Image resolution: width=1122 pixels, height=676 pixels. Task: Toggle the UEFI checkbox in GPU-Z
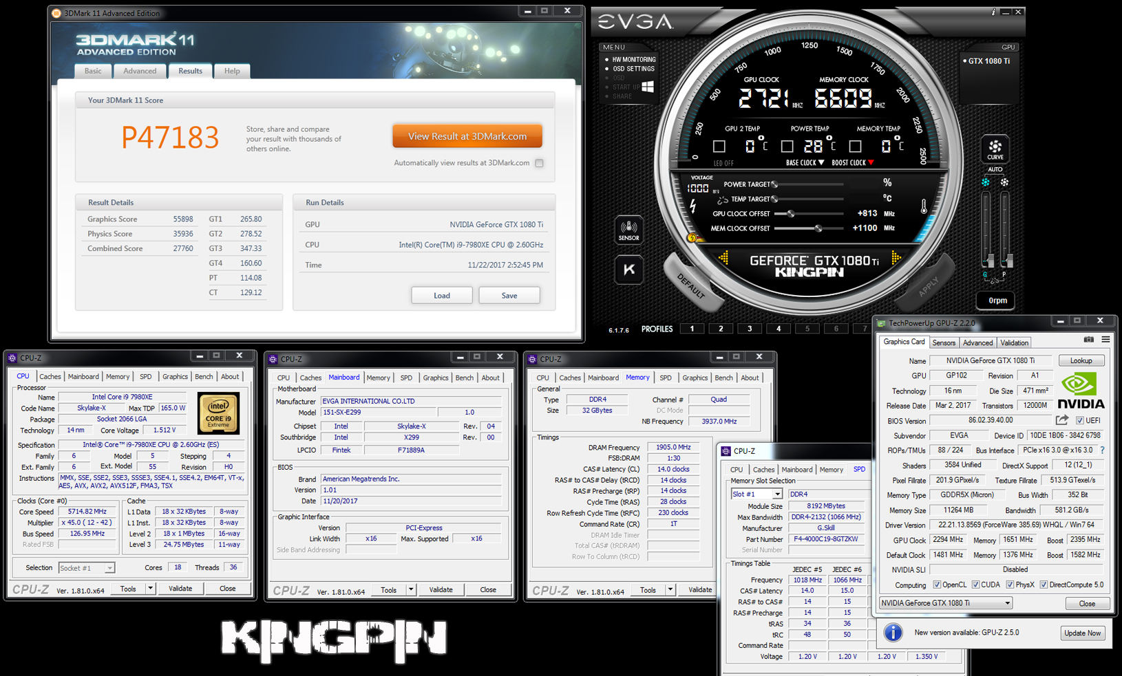pos(1080,420)
